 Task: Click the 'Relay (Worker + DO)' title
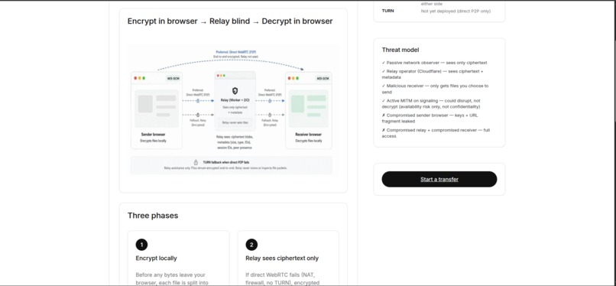tap(235, 101)
